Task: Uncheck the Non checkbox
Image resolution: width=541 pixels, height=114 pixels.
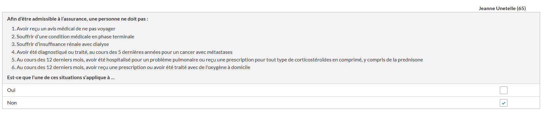Action: [x=503, y=103]
